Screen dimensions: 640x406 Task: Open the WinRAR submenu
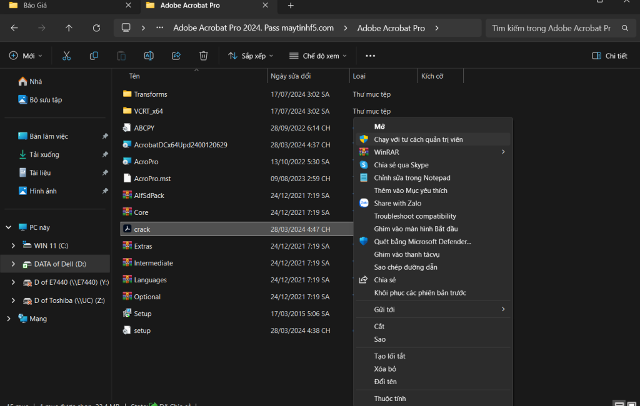[x=433, y=152]
